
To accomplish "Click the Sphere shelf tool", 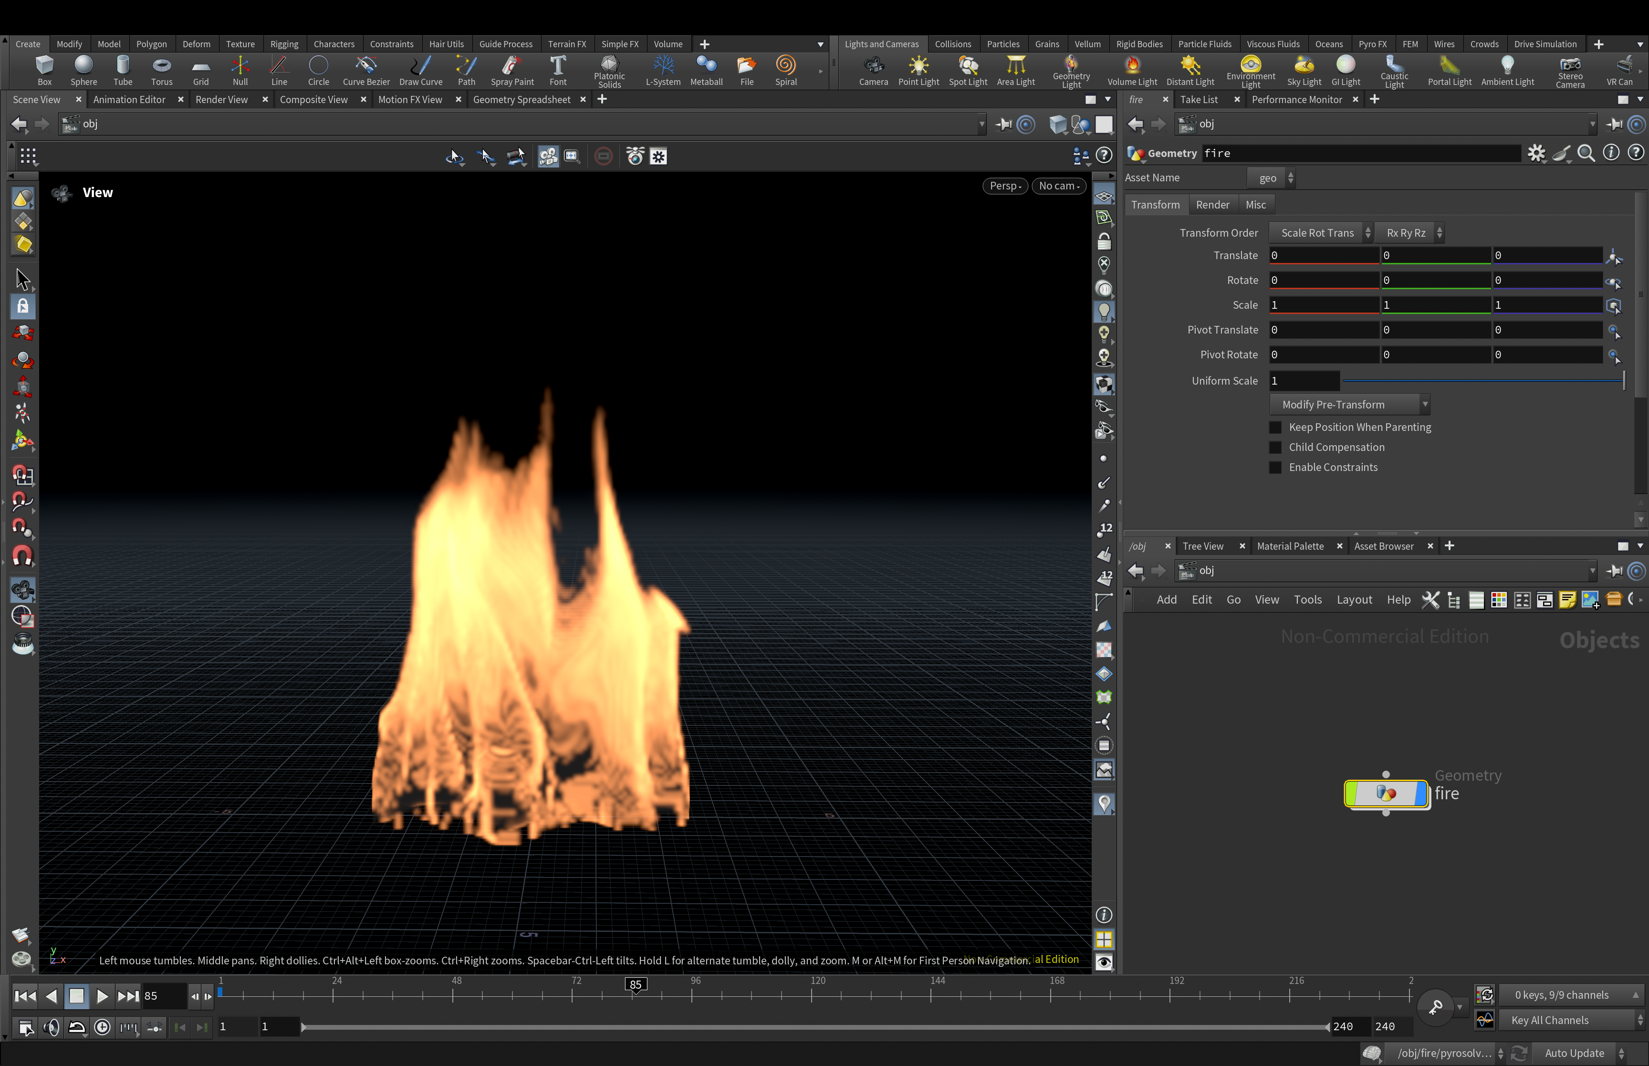I will [x=83, y=70].
